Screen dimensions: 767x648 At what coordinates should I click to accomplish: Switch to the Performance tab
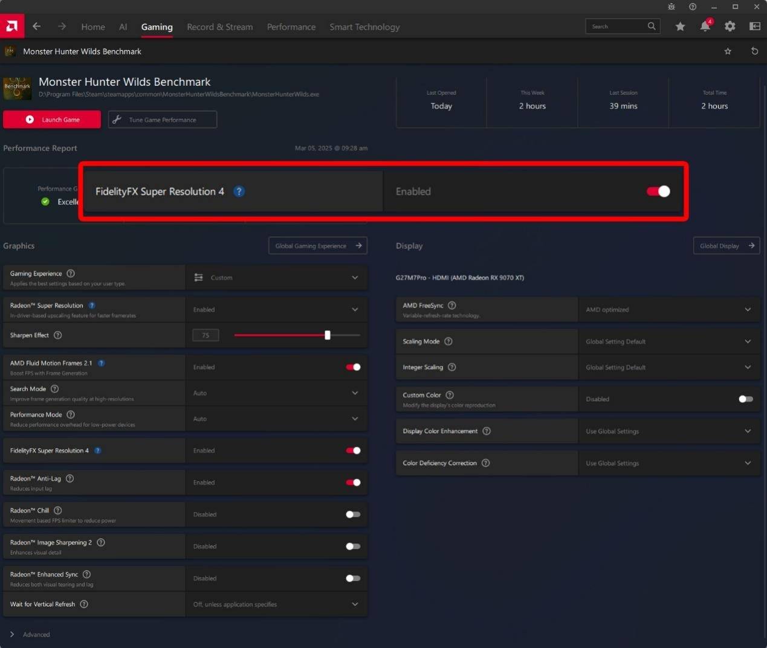coord(291,27)
